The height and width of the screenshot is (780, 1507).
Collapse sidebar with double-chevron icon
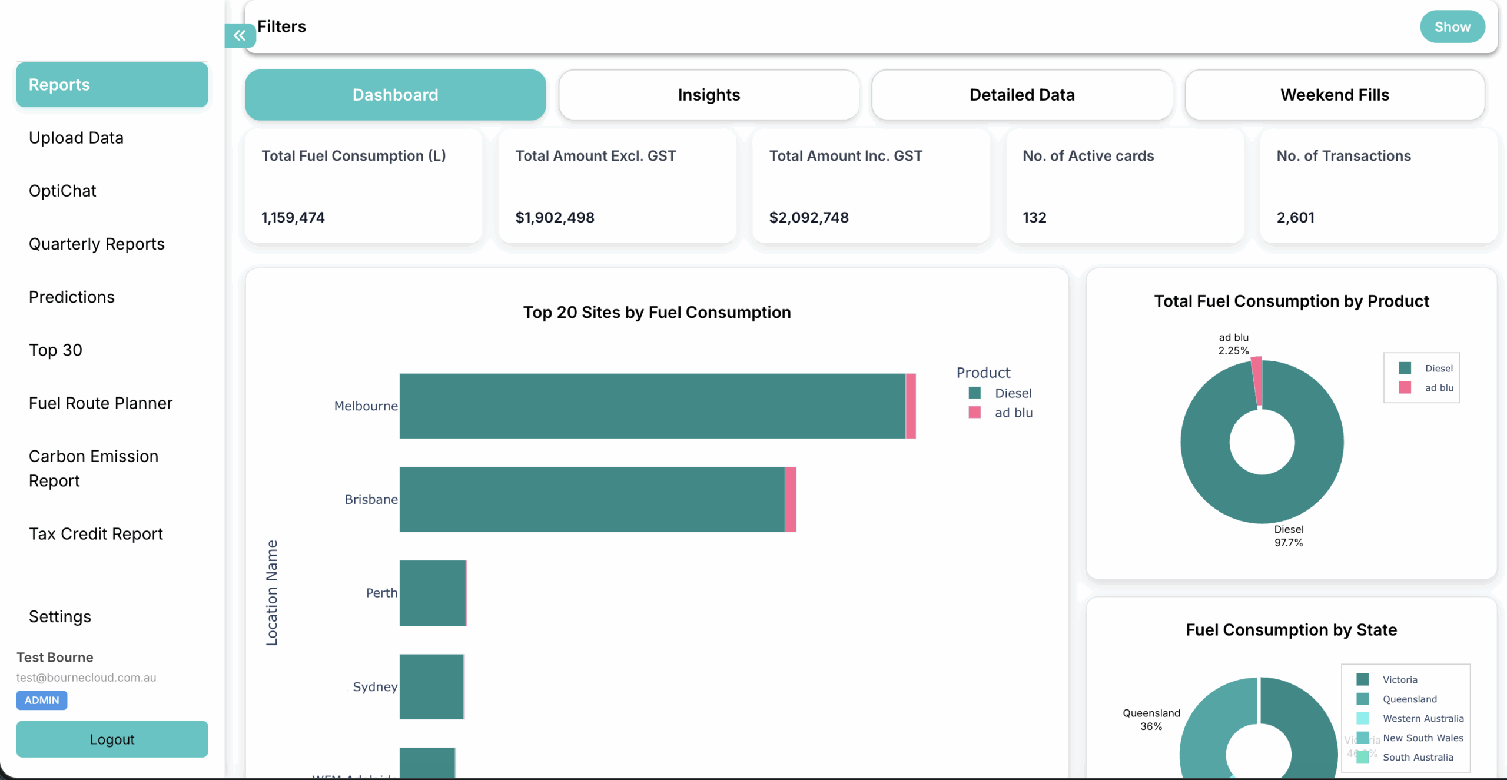[240, 36]
